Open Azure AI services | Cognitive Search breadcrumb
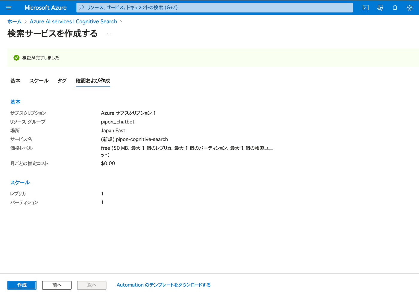 73,22
